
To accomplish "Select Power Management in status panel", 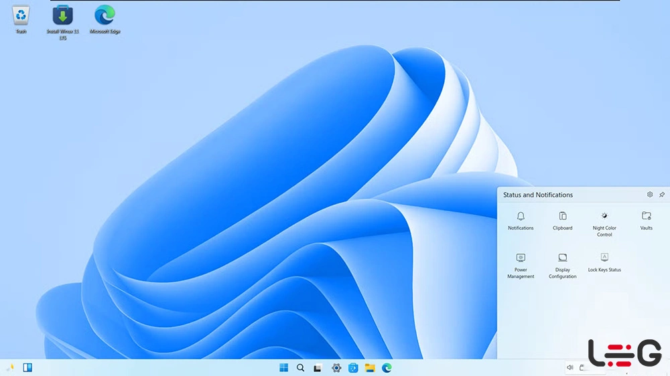I will 521,258.
